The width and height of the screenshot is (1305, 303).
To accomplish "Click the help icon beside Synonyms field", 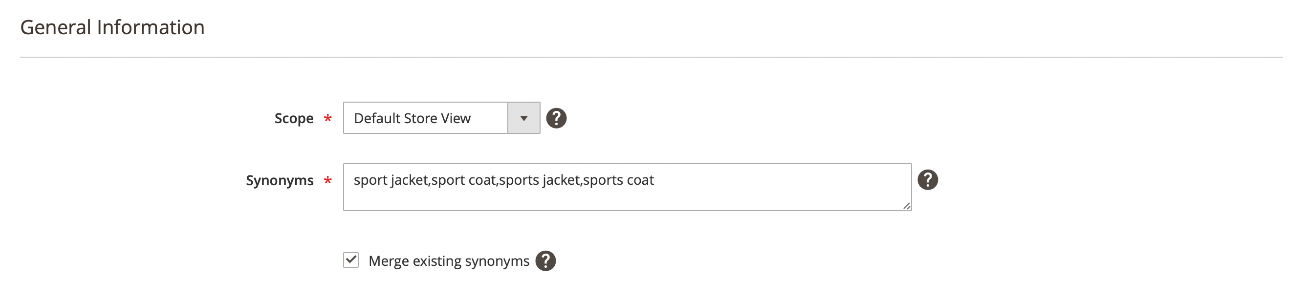I will point(928,180).
